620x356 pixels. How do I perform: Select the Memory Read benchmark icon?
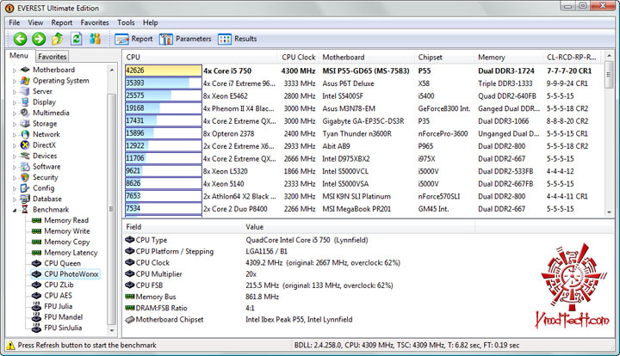[36, 220]
